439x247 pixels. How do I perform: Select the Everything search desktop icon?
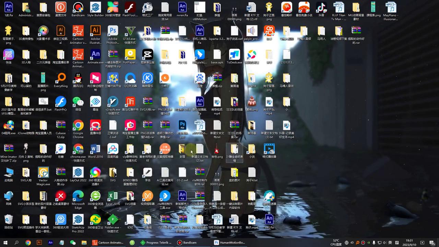coord(61,78)
